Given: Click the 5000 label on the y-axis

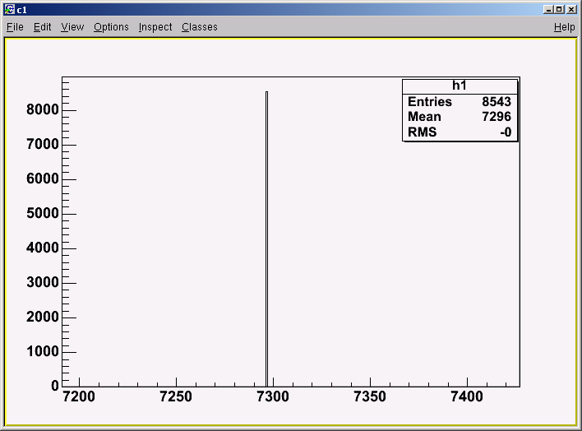Looking at the screenshot, I should (42, 213).
